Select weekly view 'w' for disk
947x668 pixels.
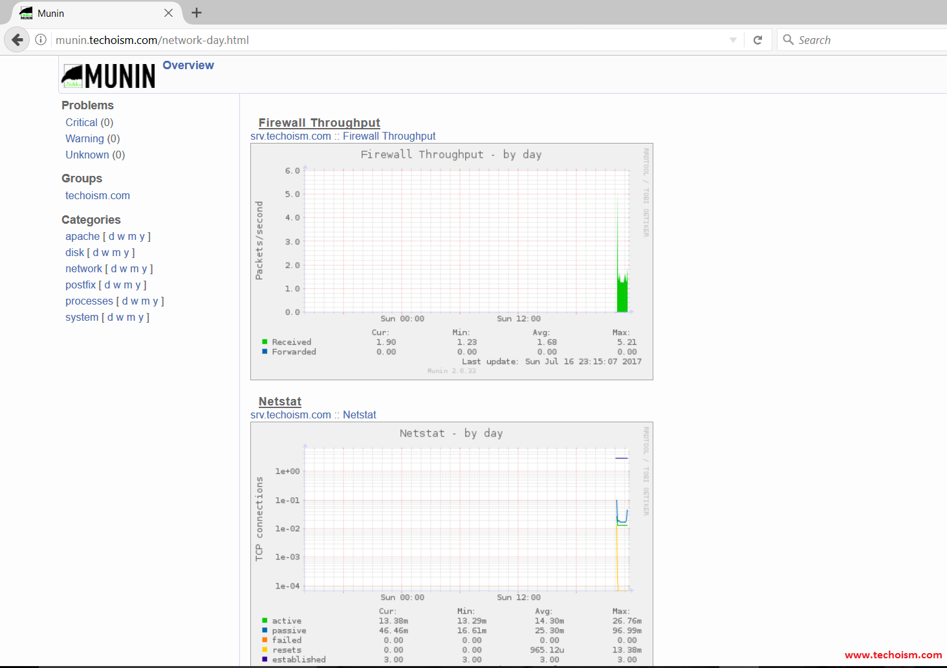point(105,253)
